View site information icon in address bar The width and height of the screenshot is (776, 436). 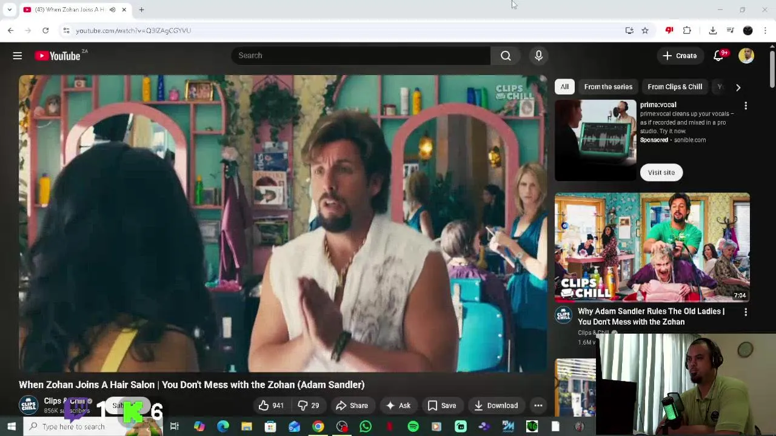tap(66, 30)
